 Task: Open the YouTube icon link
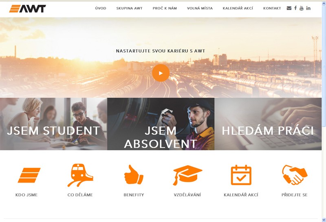(302, 8)
